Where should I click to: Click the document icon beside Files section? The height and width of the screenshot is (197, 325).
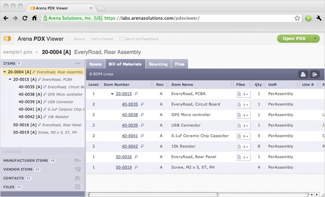pos(78,187)
